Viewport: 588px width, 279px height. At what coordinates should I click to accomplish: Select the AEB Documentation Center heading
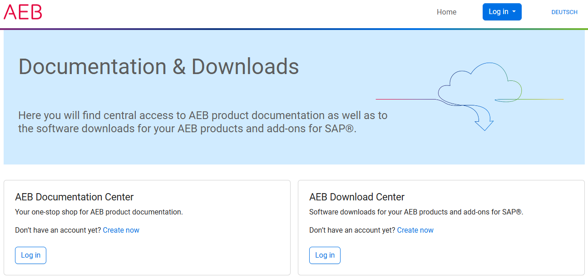point(74,197)
